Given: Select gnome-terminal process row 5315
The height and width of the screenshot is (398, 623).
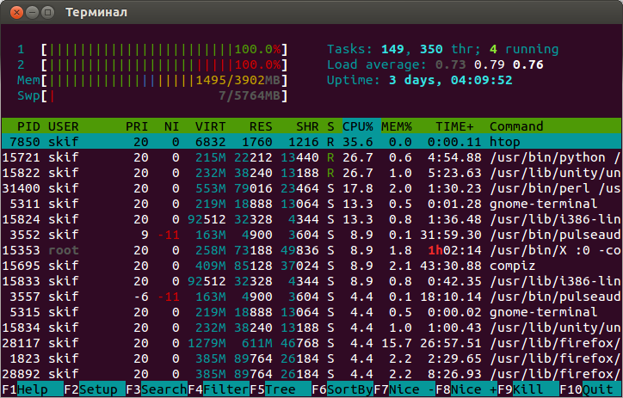Looking at the screenshot, I should [x=311, y=312].
